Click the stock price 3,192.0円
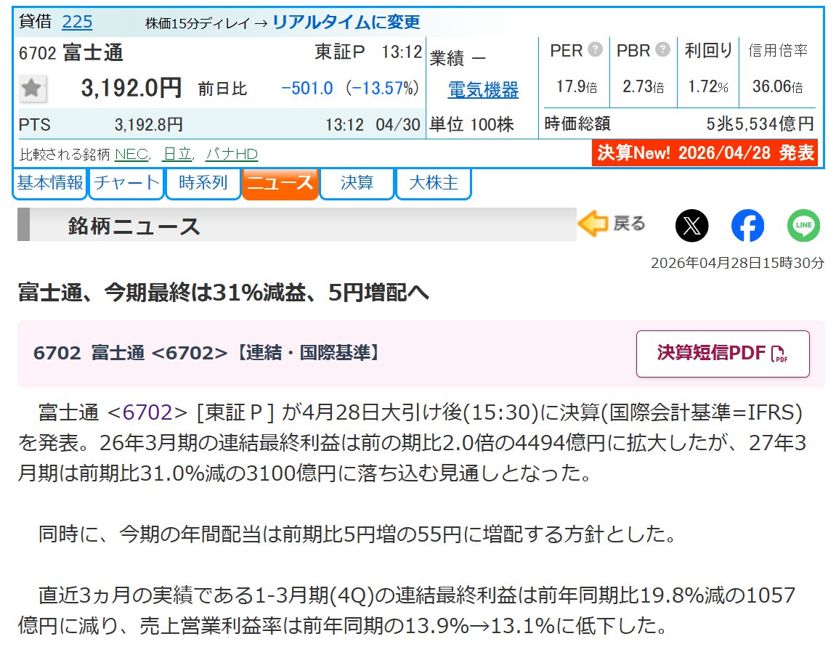 (x=131, y=88)
